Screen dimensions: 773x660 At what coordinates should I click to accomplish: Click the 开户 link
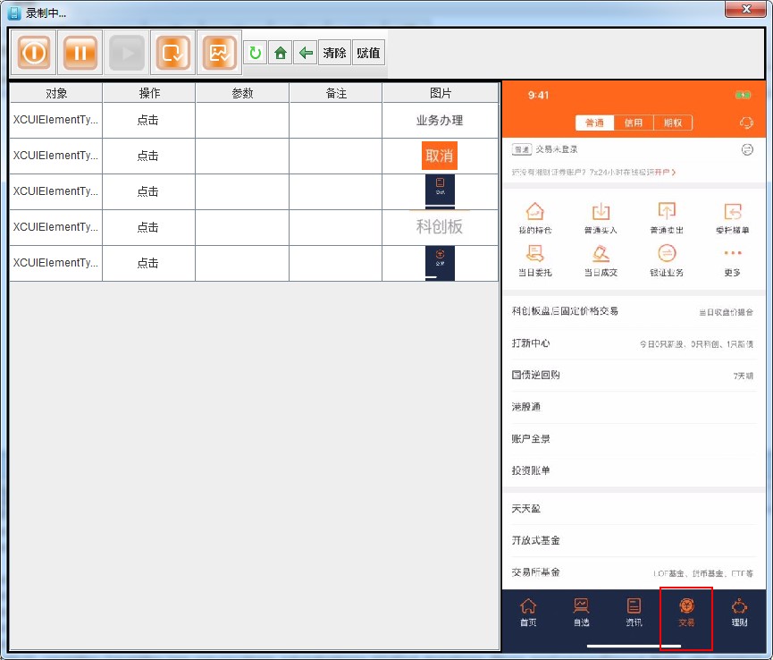point(664,172)
